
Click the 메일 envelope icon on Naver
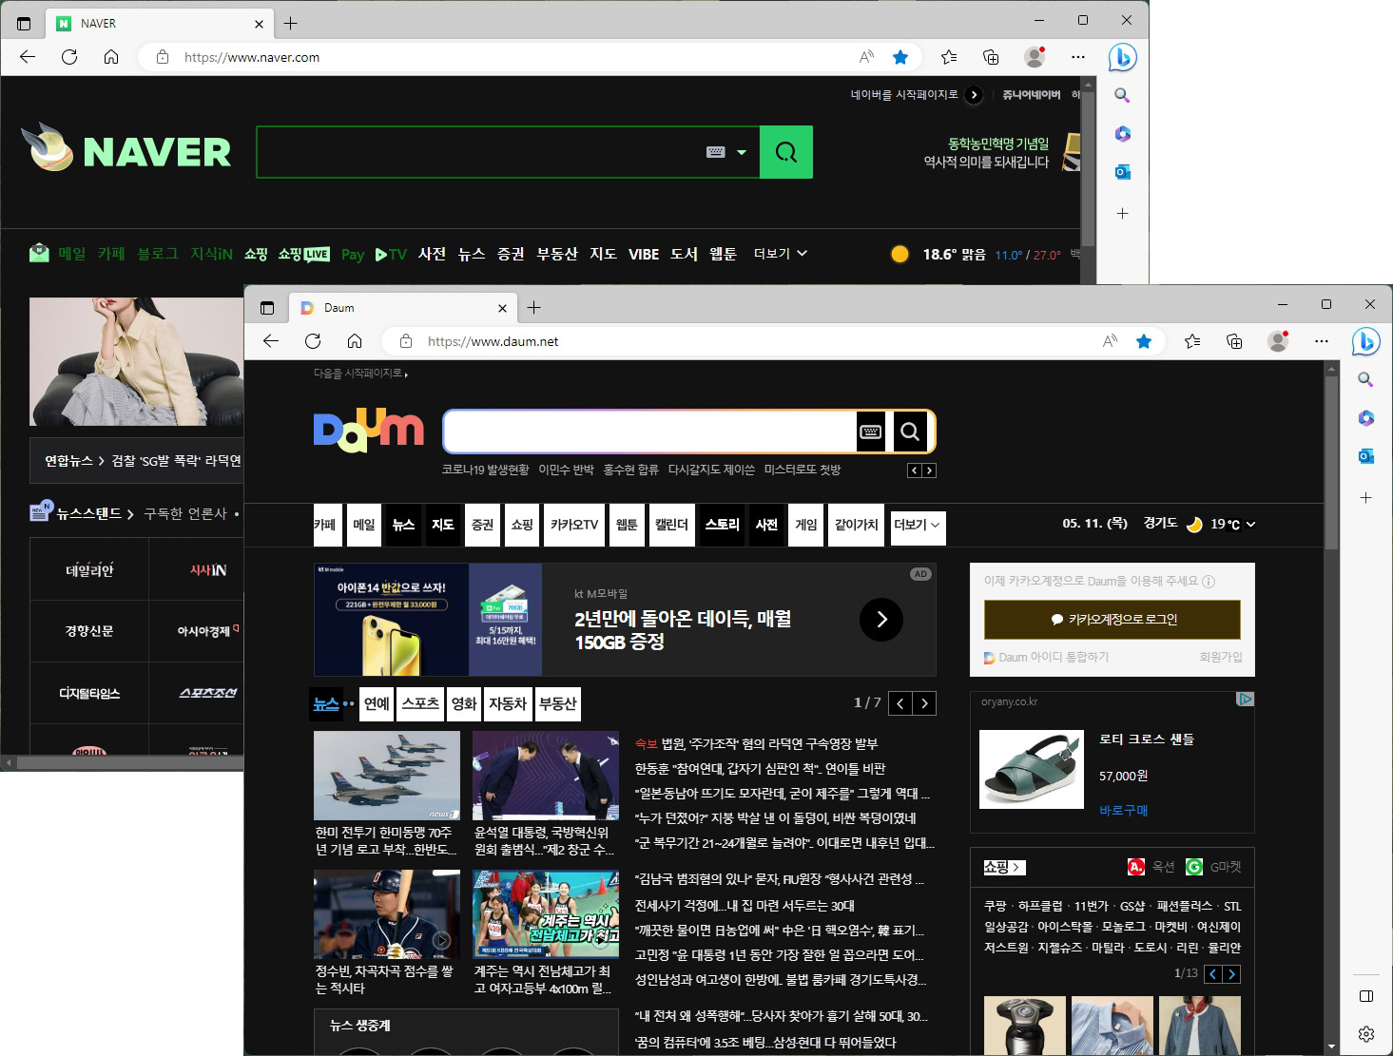(39, 253)
